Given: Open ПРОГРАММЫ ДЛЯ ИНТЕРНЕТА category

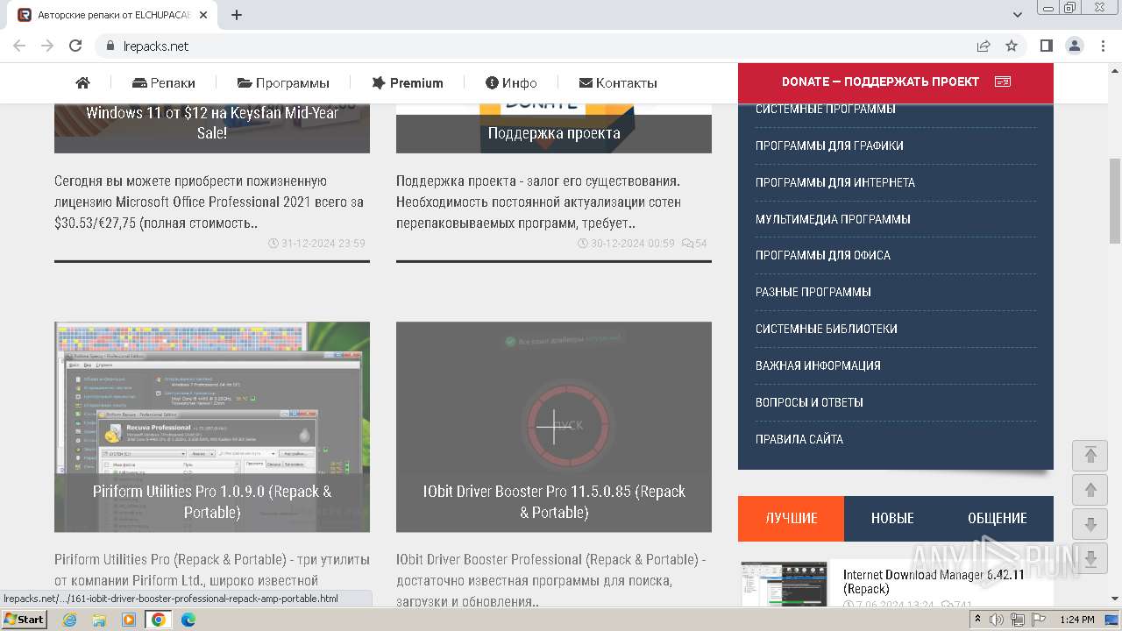Looking at the screenshot, I should tap(835, 182).
